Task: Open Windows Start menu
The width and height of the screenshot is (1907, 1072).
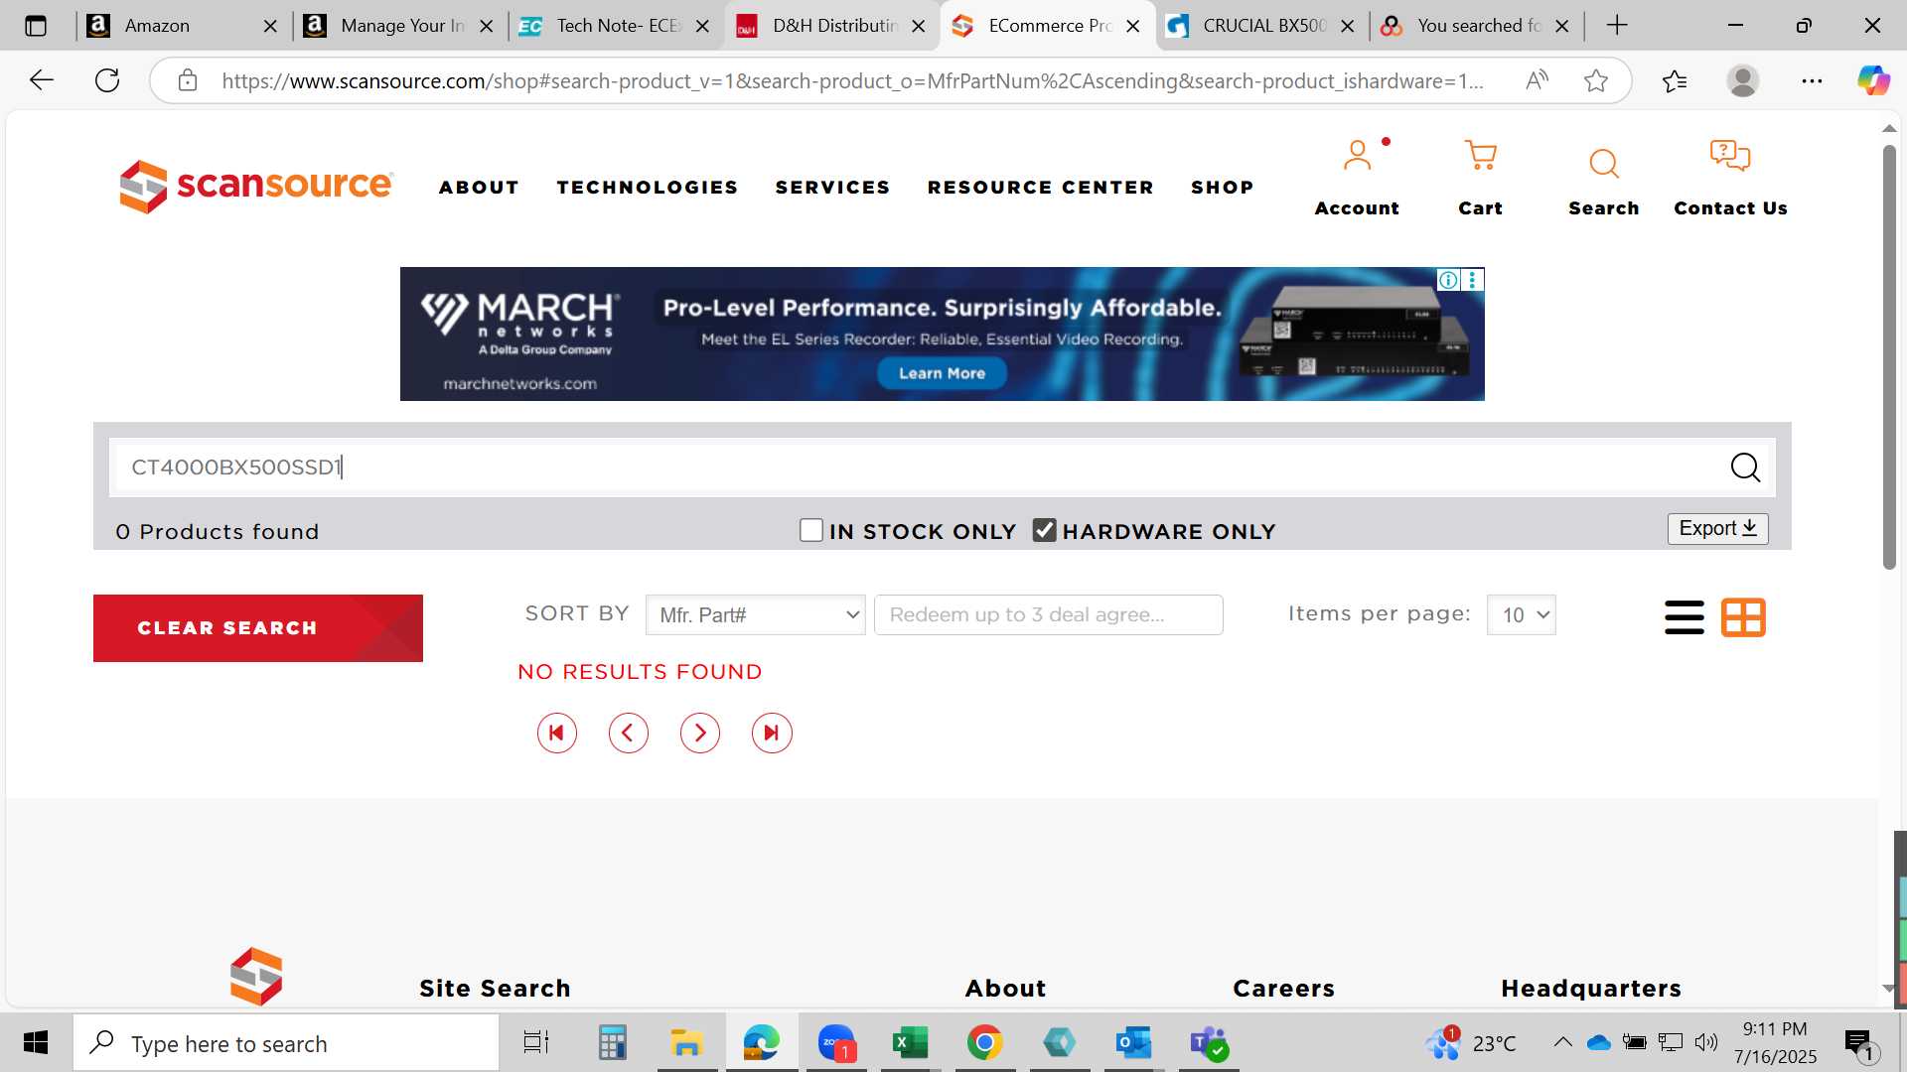Action: coord(36,1042)
